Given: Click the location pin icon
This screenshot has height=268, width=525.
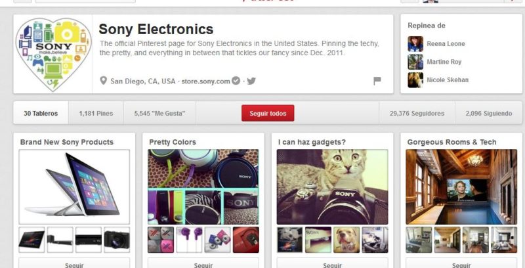Looking at the screenshot, I should coord(104,81).
